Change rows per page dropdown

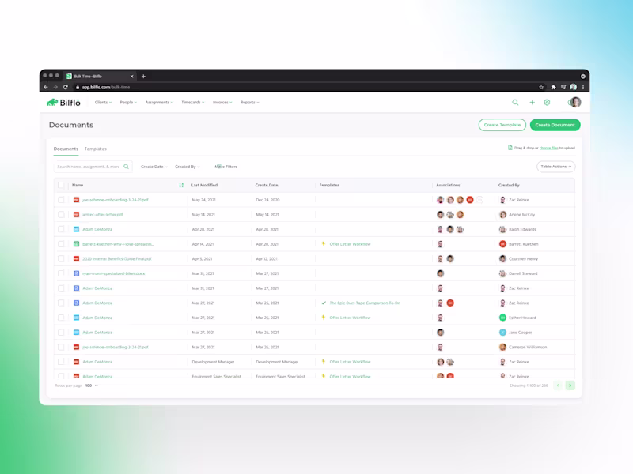[x=92, y=386]
